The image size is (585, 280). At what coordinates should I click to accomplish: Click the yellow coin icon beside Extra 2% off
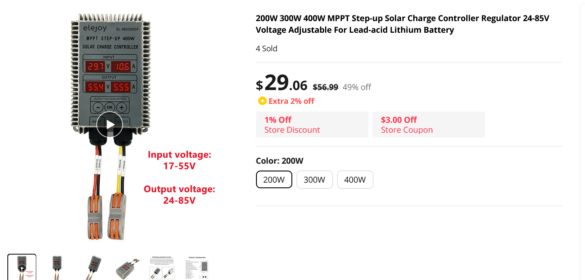pyautogui.click(x=262, y=101)
